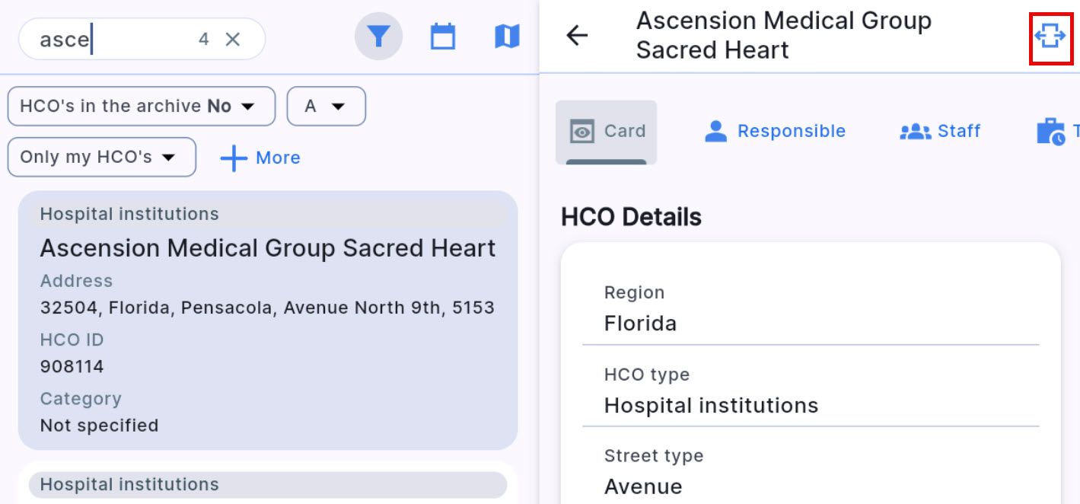The width and height of the screenshot is (1080, 504).
Task: Open the calendar view icon
Action: pyautogui.click(x=443, y=37)
